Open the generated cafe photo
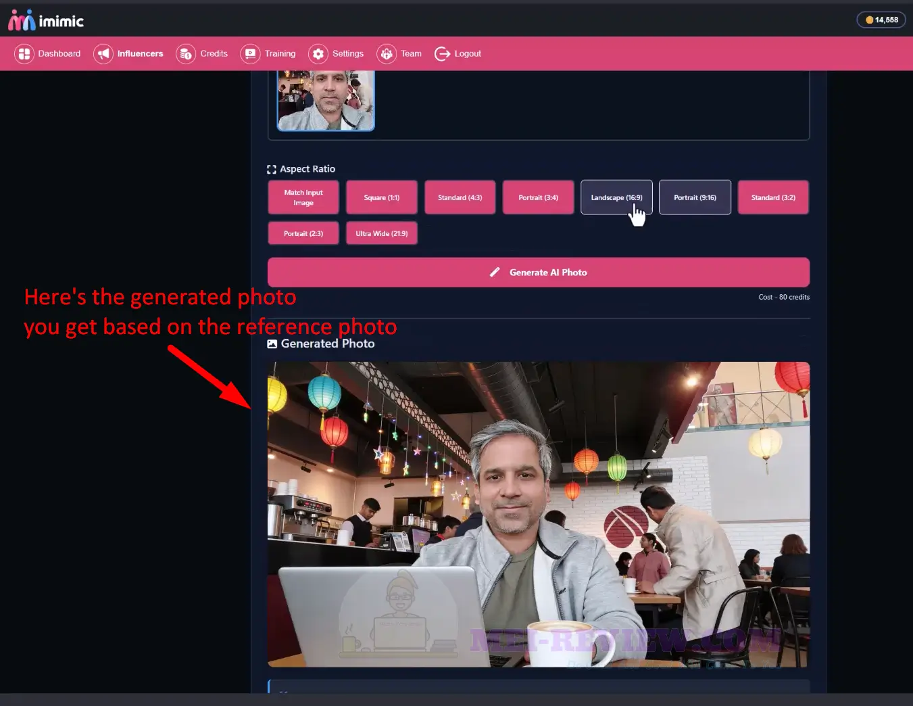Screen dimensions: 913x706 (539, 515)
